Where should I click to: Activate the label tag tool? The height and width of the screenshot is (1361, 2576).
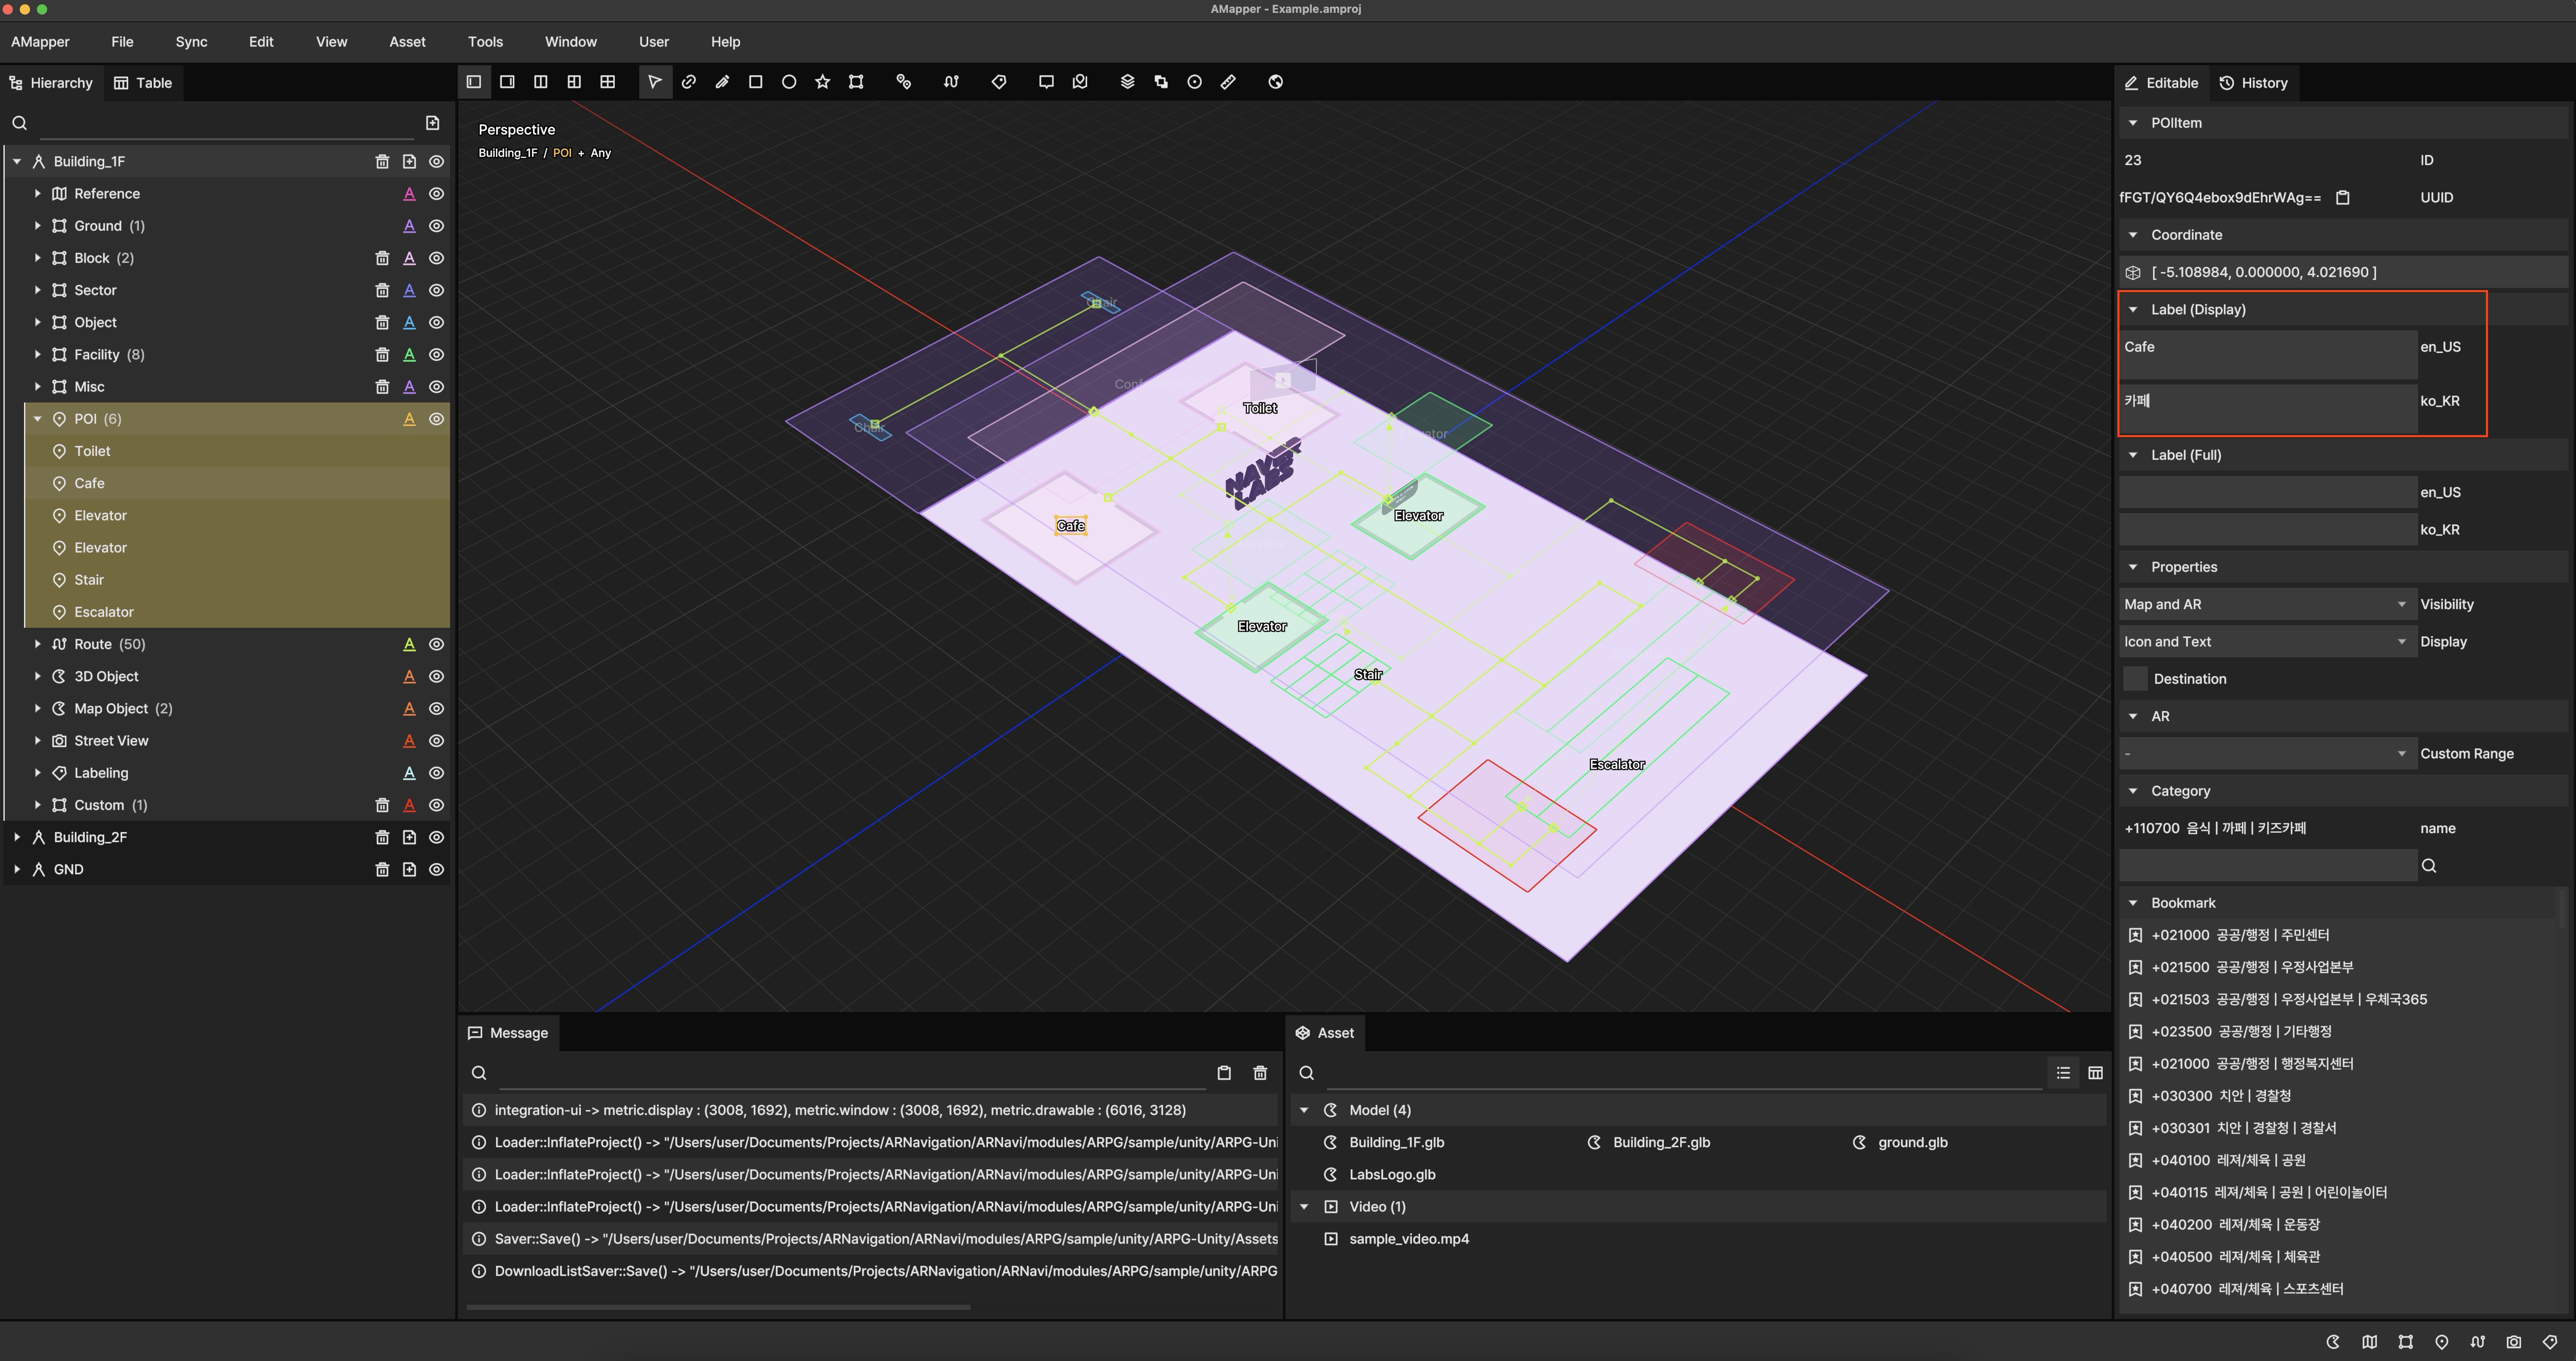pyautogui.click(x=998, y=82)
